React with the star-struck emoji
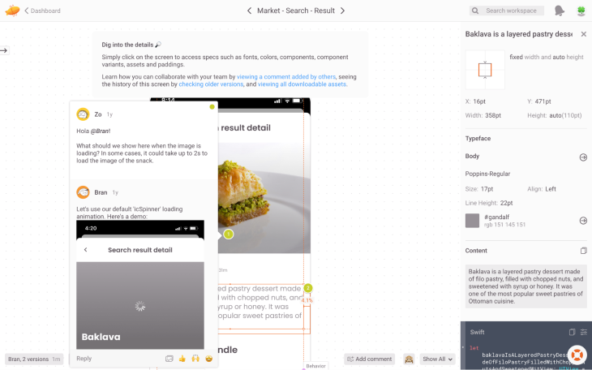This screenshot has width=592, height=370. (x=208, y=359)
